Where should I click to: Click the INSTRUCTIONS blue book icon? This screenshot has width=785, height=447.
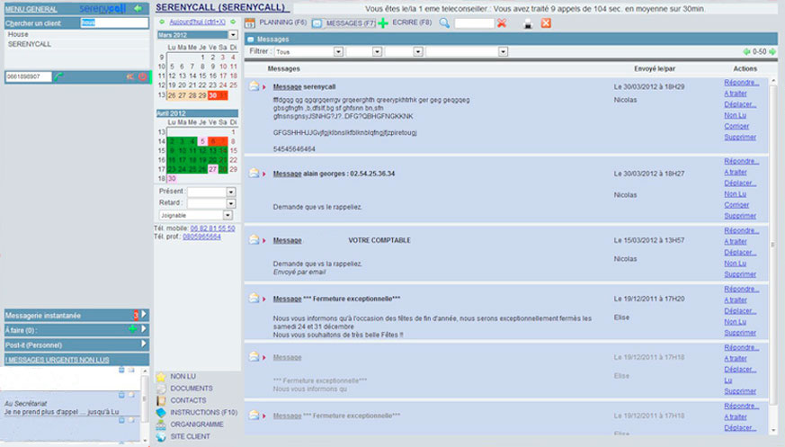[161, 413]
